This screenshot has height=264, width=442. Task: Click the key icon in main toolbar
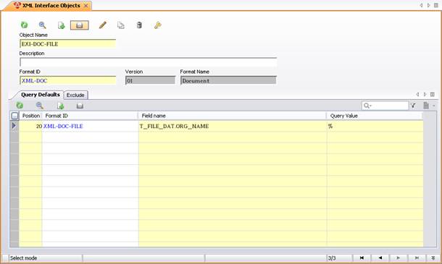[x=157, y=25]
